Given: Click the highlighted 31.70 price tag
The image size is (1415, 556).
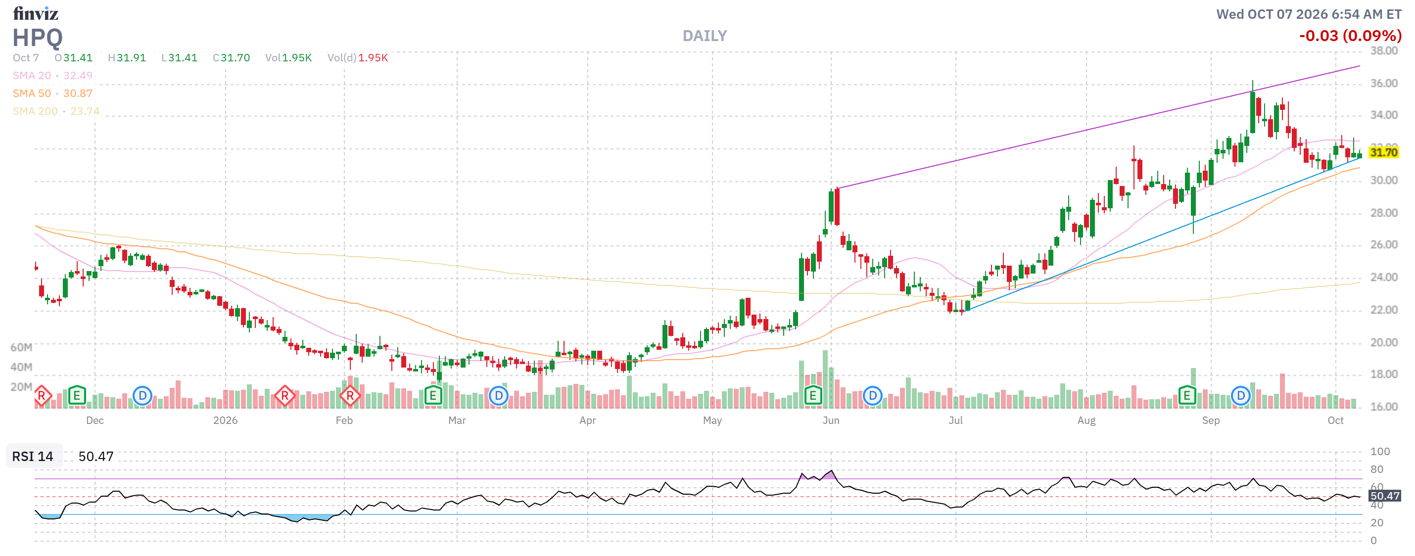Looking at the screenshot, I should click(1383, 152).
